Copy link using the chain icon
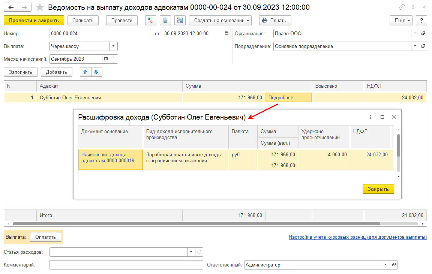This screenshot has width=432, height=274. tap(402, 7)
